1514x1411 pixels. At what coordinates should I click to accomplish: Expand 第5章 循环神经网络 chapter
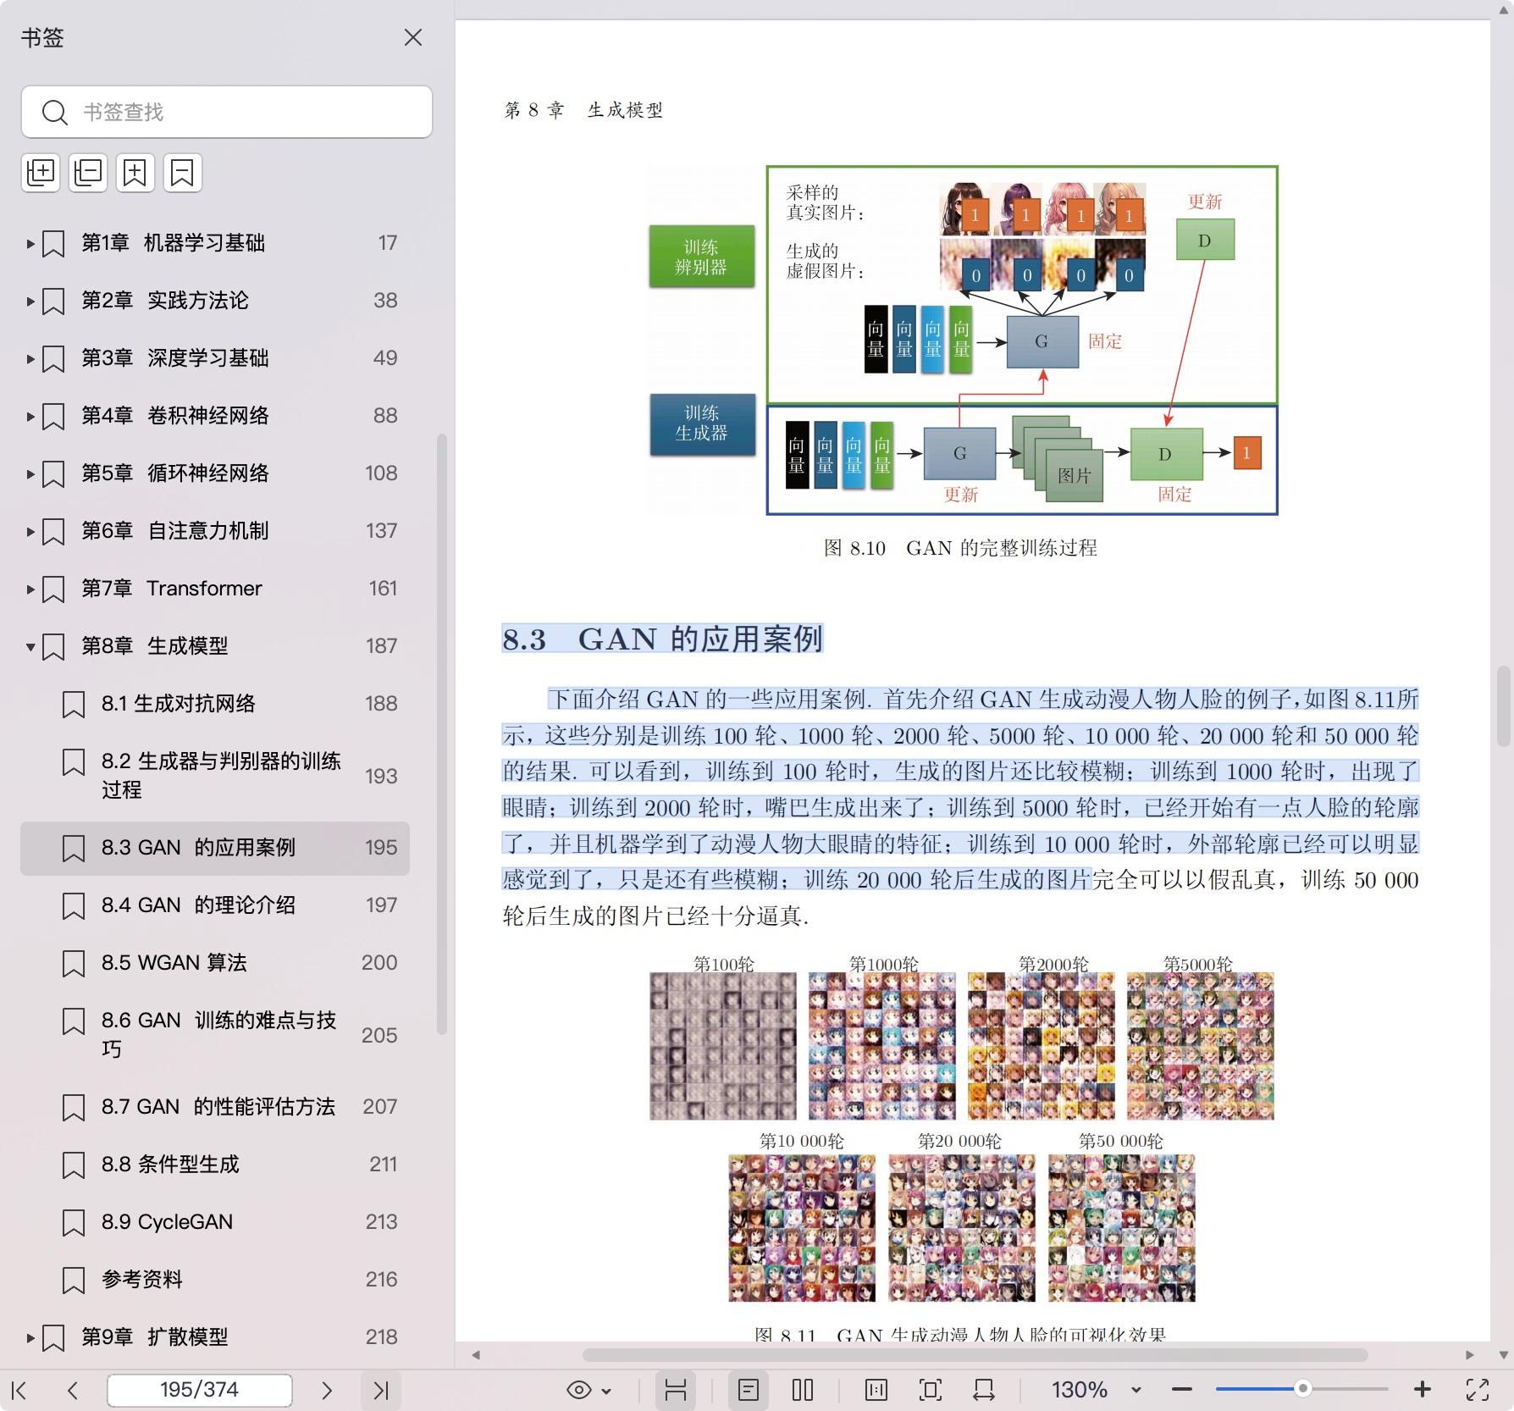click(x=30, y=473)
